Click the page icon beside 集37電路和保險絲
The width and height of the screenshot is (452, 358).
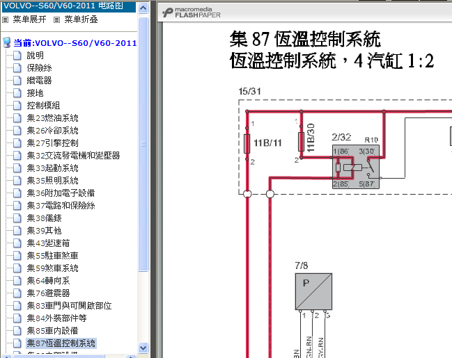17,206
